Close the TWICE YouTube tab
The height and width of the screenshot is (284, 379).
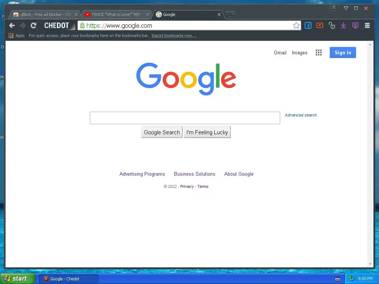click(147, 14)
